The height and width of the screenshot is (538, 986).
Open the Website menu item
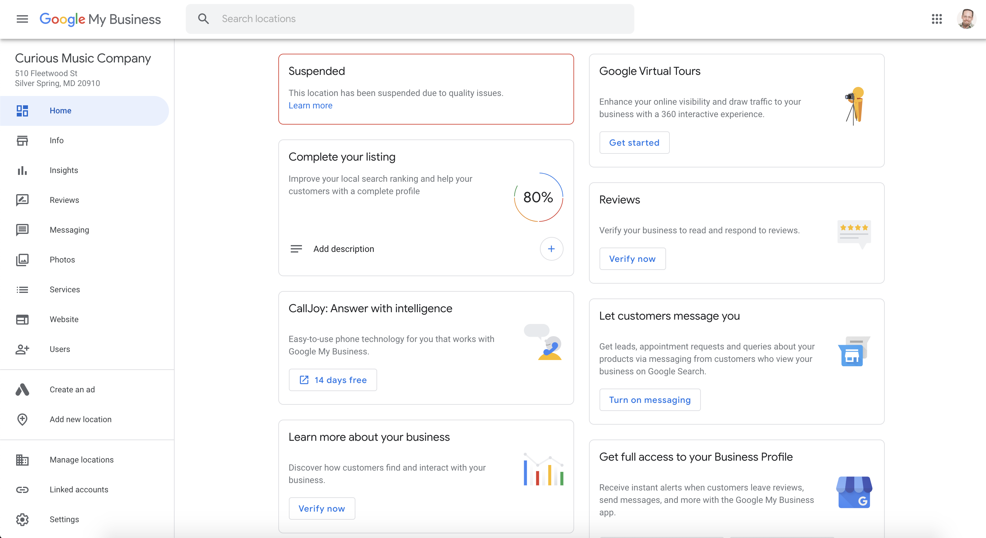click(x=64, y=319)
